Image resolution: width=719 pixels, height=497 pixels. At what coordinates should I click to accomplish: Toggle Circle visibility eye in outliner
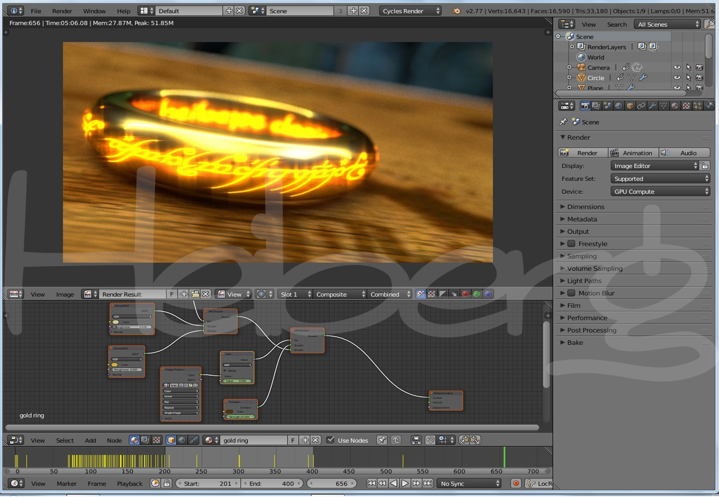point(677,78)
